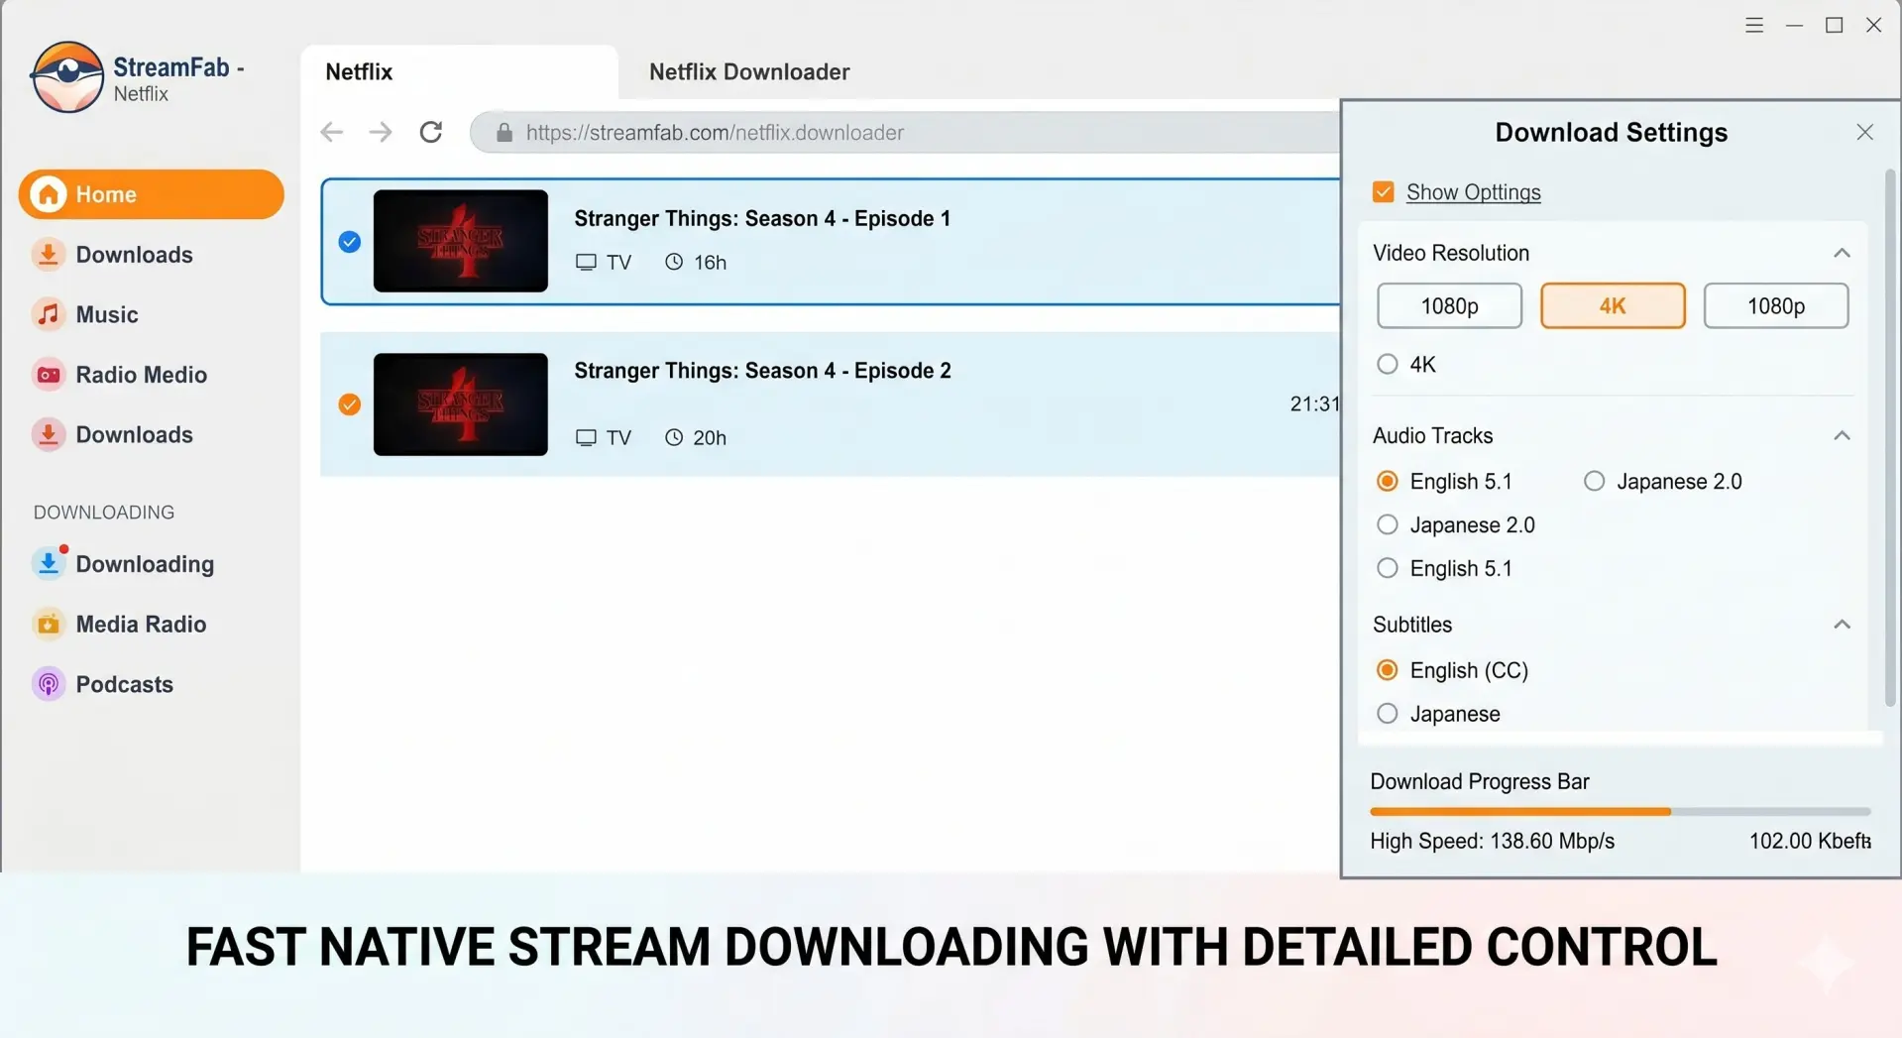Click the Downloading icon with the red dot
Viewport: 1902px width, 1038px height.
click(x=49, y=562)
